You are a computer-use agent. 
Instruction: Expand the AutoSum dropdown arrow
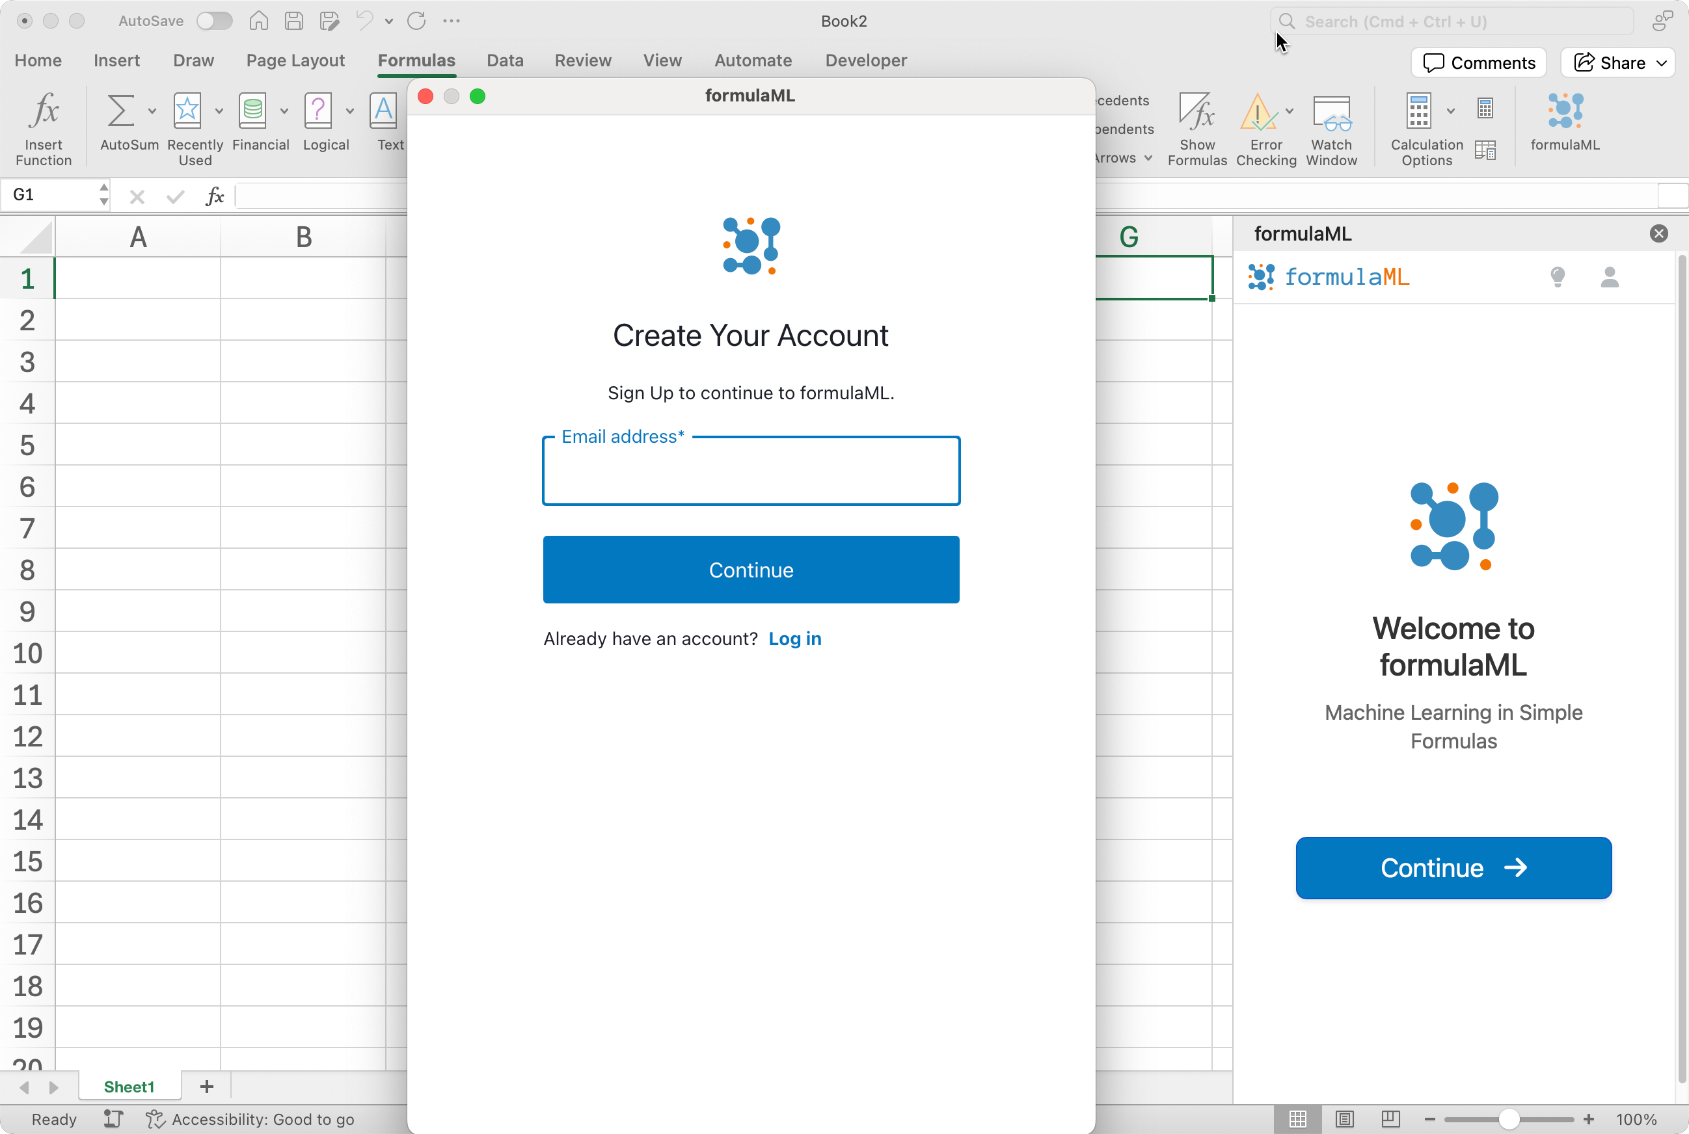152,111
